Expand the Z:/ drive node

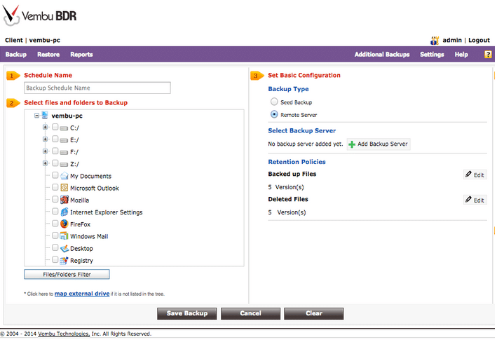coord(45,163)
